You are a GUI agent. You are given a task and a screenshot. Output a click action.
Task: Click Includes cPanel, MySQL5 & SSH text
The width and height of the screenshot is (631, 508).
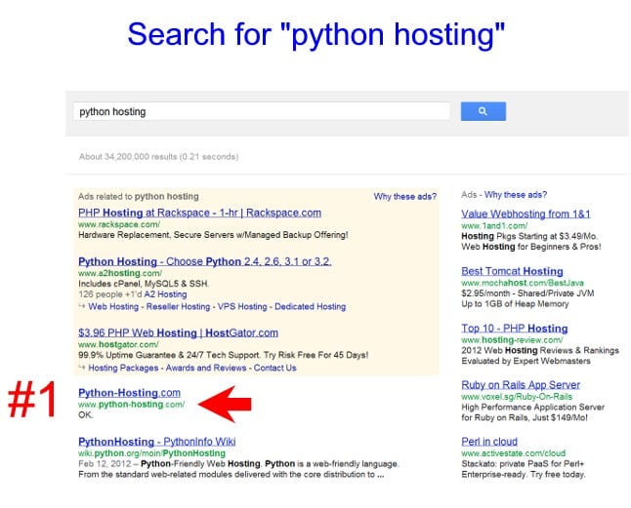(x=144, y=284)
